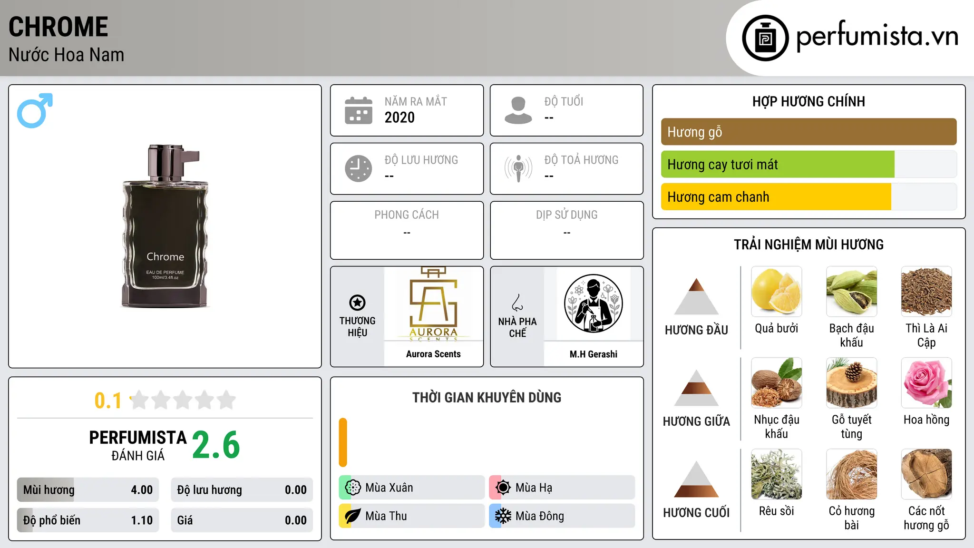Click the Aurora Scents brand logo
The height and width of the screenshot is (548, 974).
pyautogui.click(x=433, y=304)
